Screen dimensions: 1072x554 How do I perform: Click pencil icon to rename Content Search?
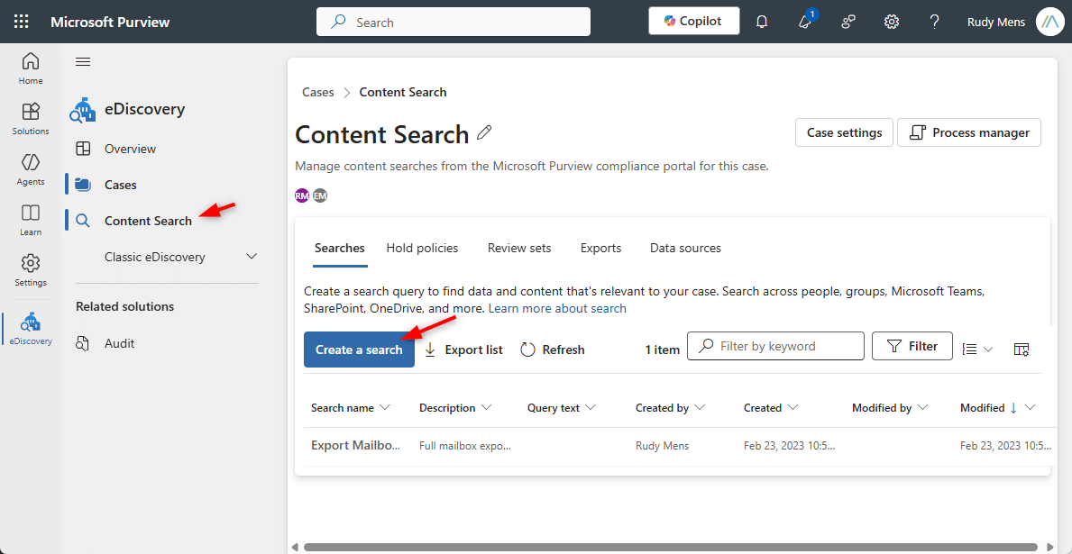(484, 133)
